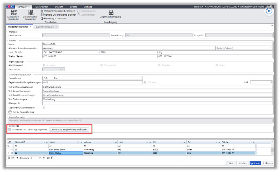Screen dimensions: 280x172
Task: Open Adresse column filter dropdown arrow
Action: (x=116, y=146)
